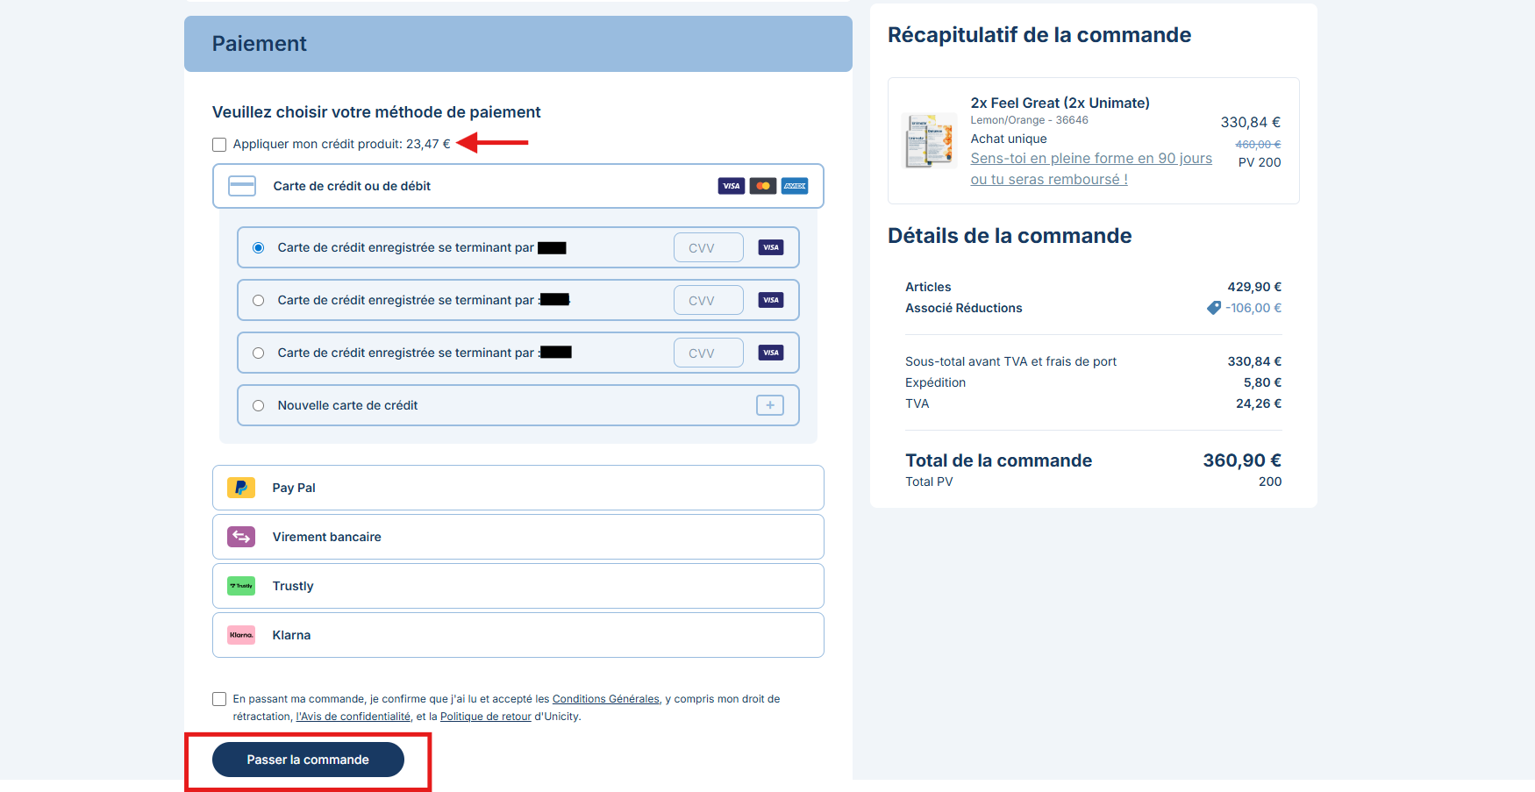Image resolution: width=1535 pixels, height=792 pixels.
Task: Open the Politique de retour link
Action: coord(485,717)
